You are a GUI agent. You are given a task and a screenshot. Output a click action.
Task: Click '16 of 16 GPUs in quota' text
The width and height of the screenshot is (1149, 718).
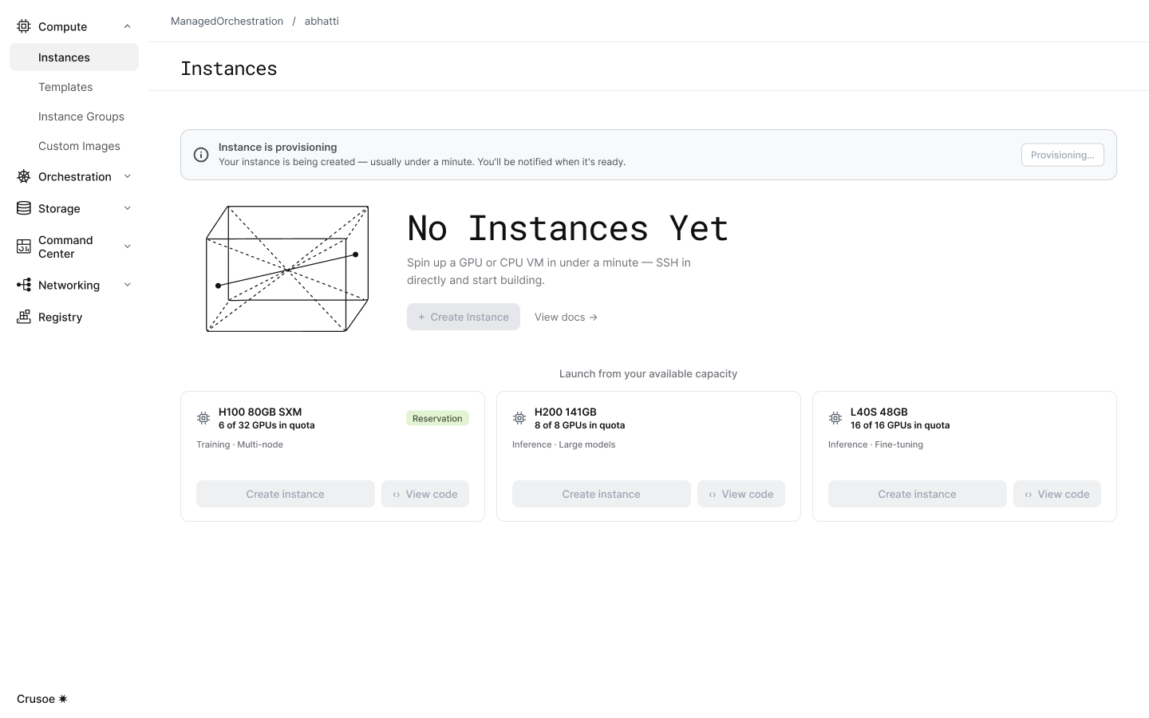point(900,425)
